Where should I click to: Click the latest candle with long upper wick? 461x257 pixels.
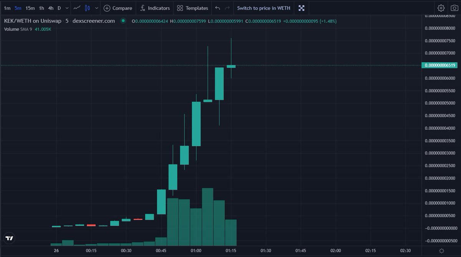231,66
